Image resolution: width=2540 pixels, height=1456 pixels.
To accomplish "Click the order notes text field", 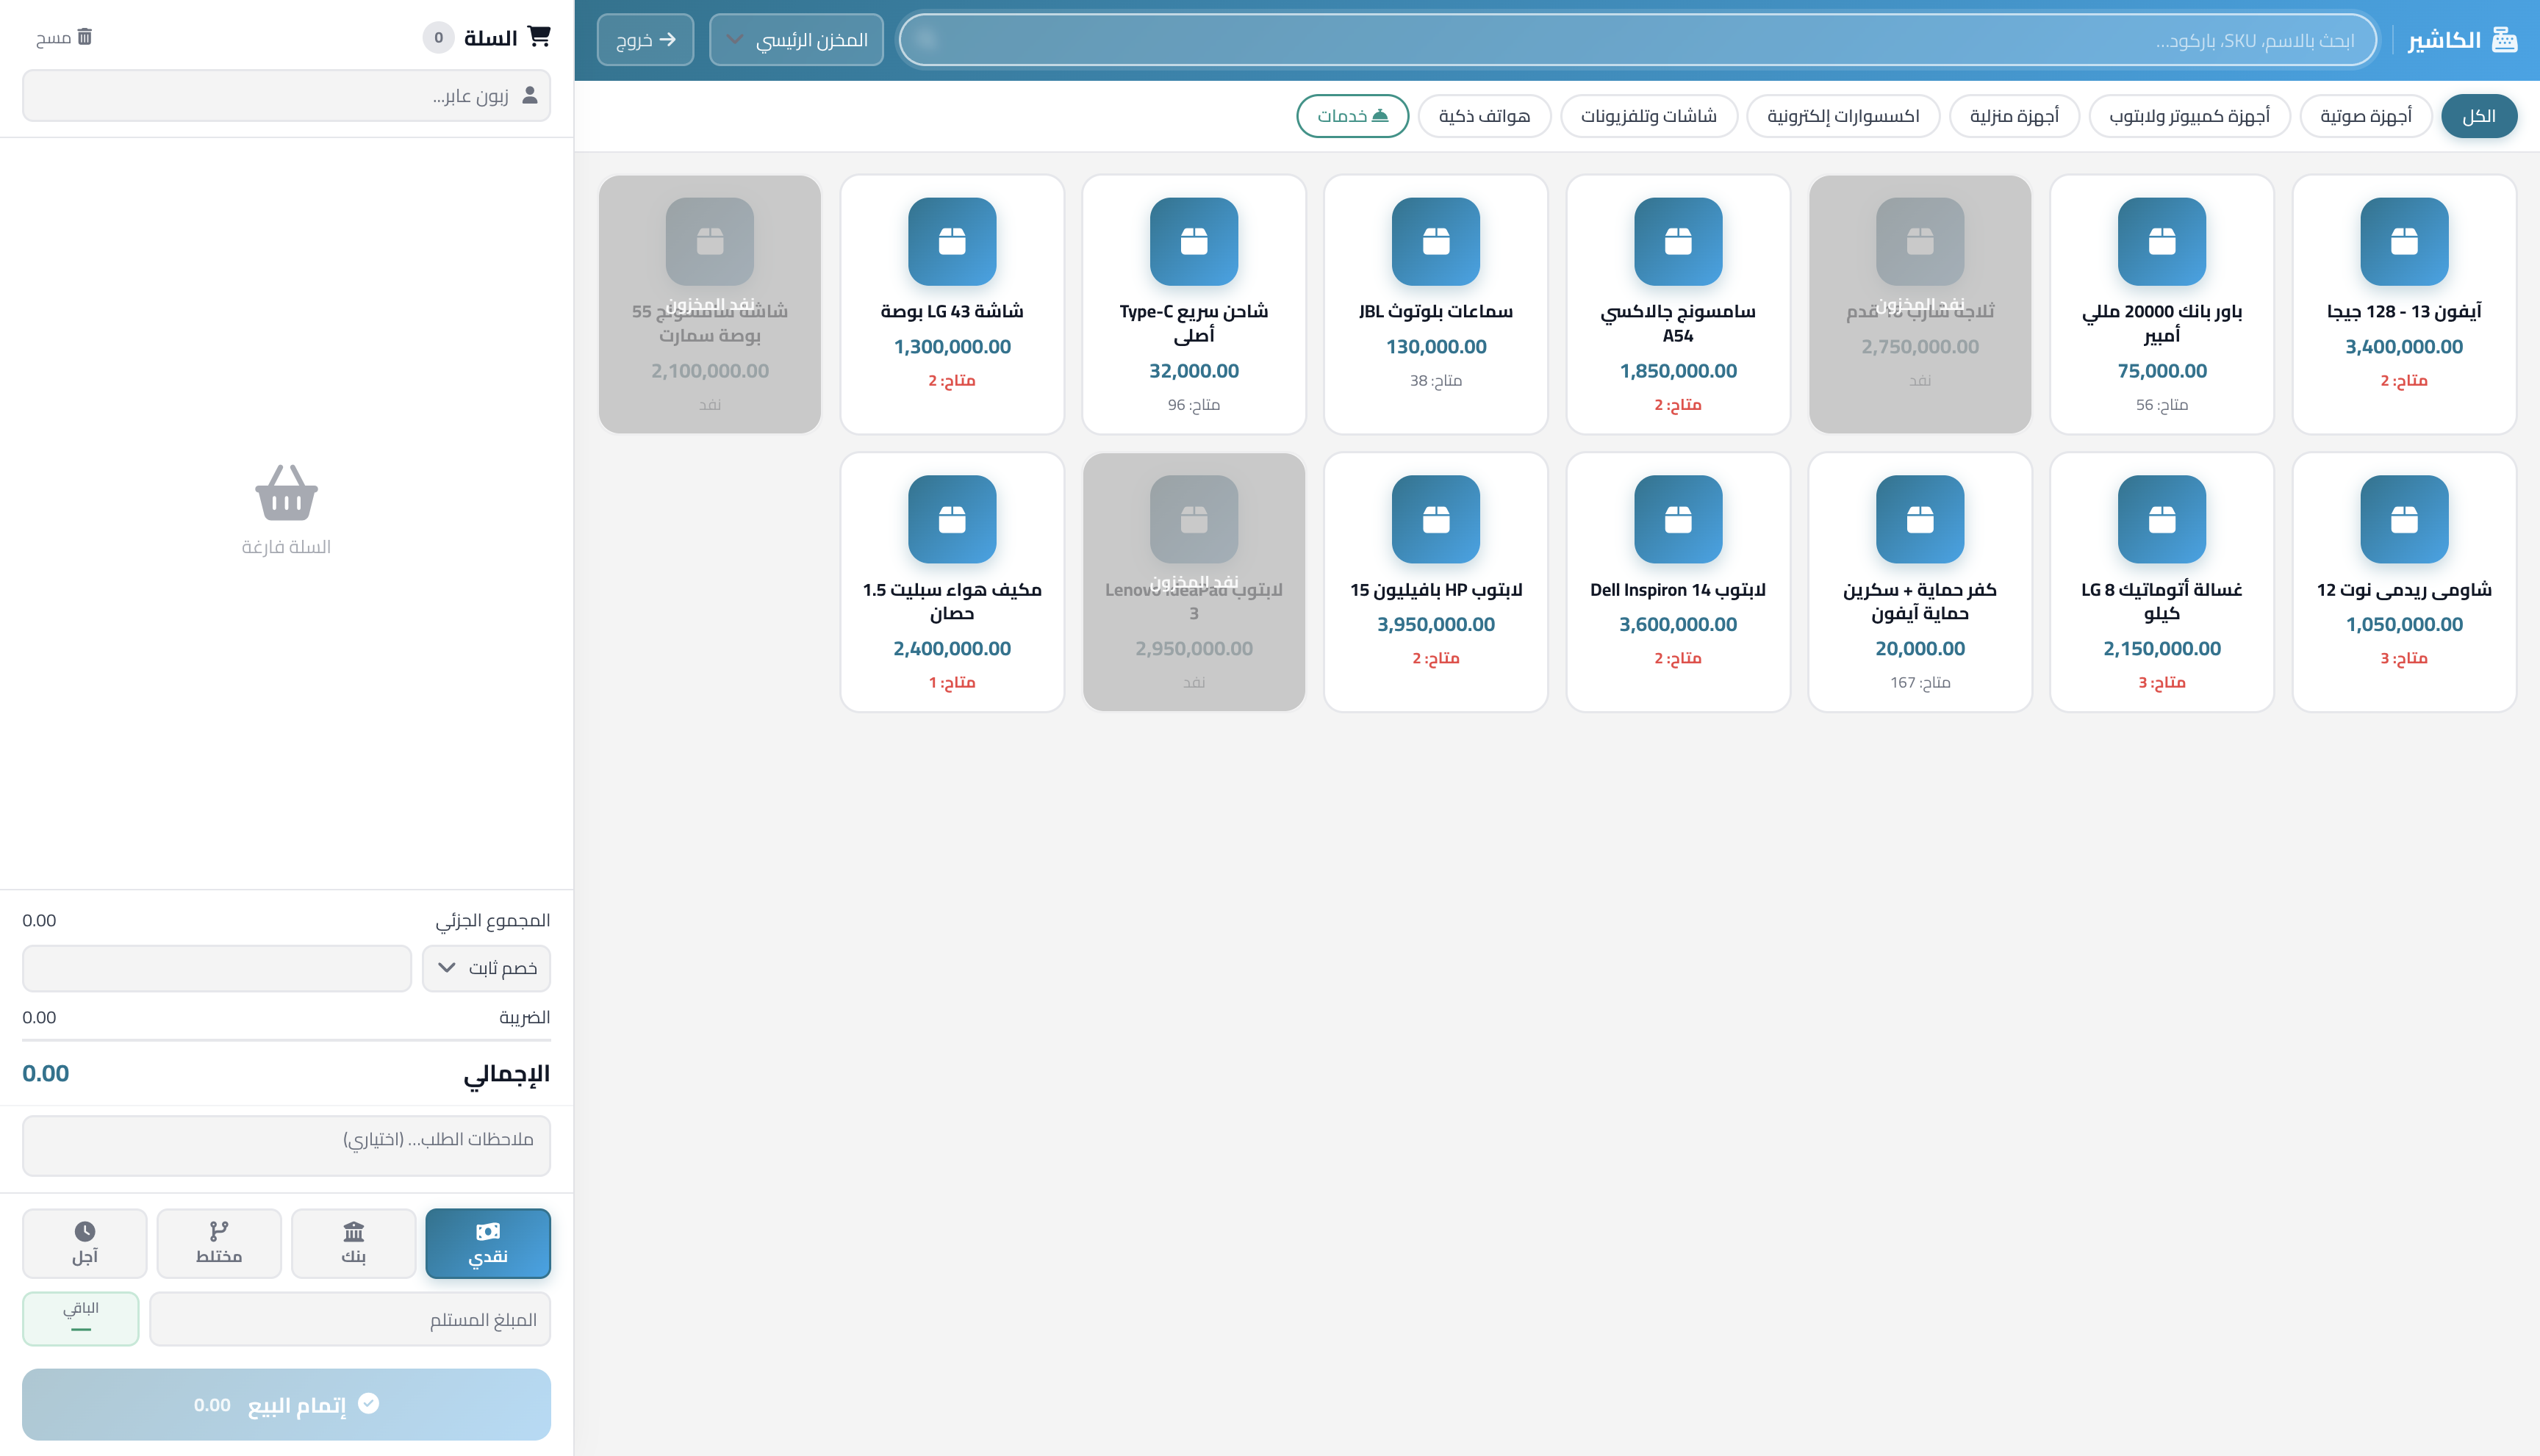I will 286,1146.
